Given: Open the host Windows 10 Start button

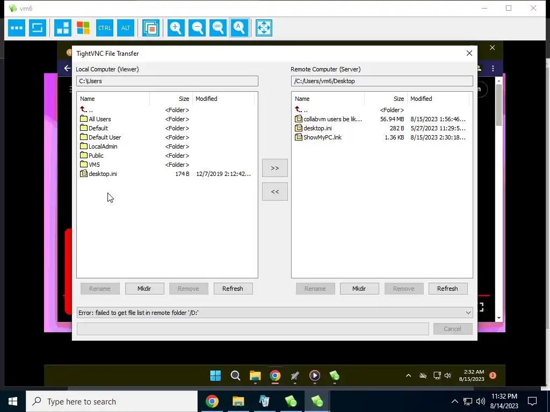Looking at the screenshot, I should [13, 401].
